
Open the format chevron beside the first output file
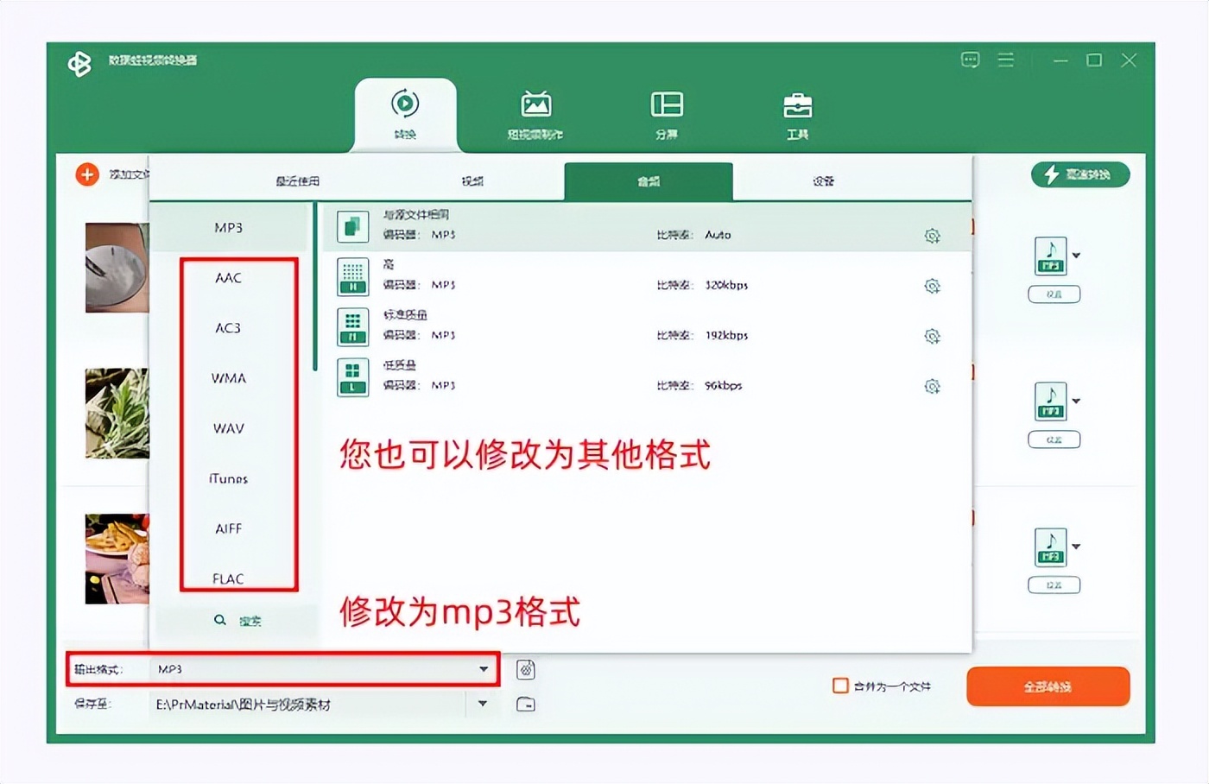1075,256
